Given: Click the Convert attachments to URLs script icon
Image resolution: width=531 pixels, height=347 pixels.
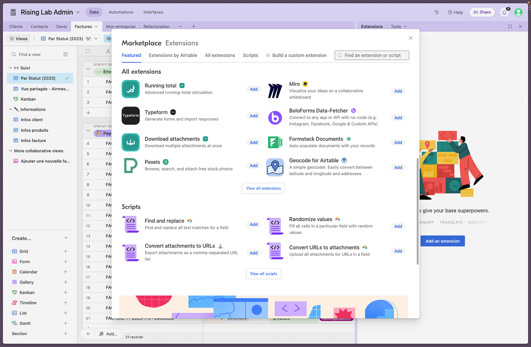Looking at the screenshot, I should [131, 252].
